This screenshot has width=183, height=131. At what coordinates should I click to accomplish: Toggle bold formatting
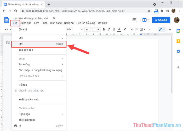click(102, 29)
